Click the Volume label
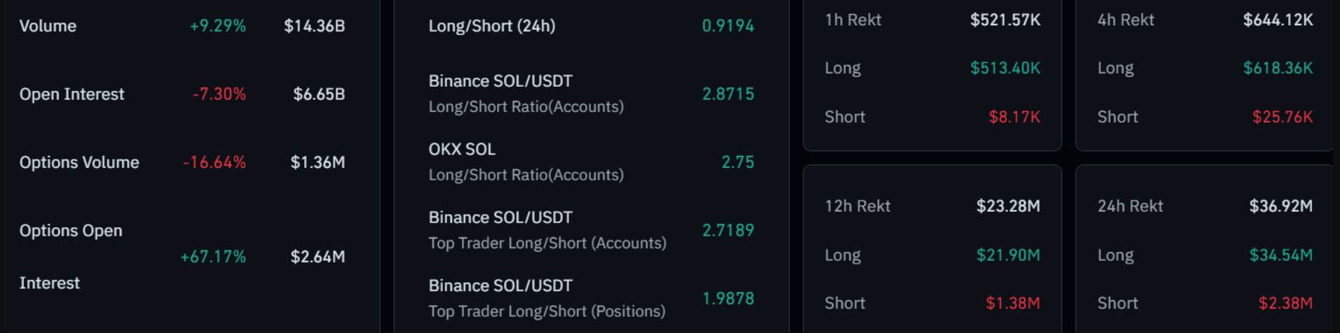This screenshot has width=1340, height=333. (48, 26)
